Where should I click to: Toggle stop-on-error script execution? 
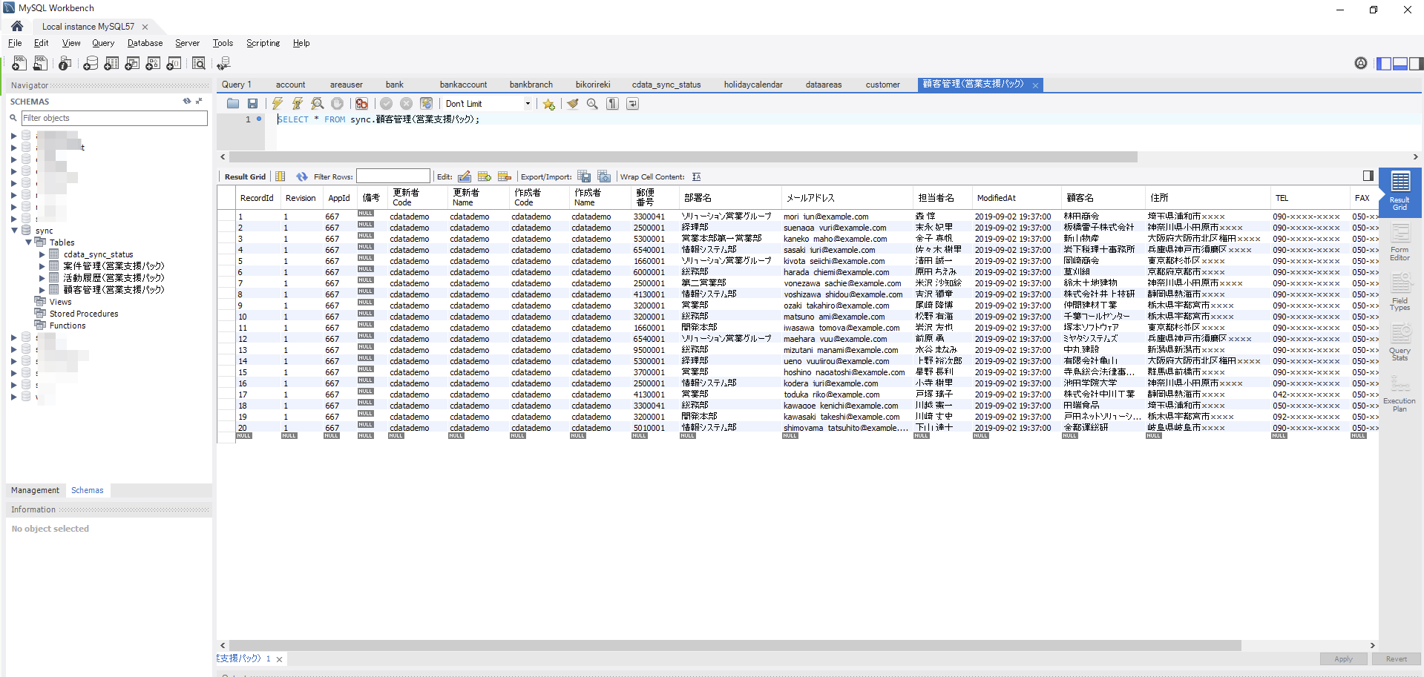[361, 104]
